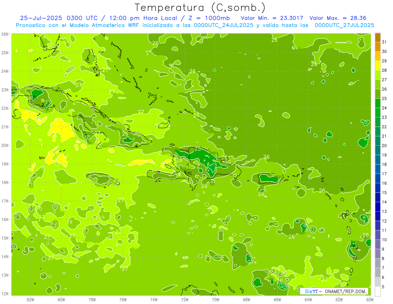Click the "Valor Max. = 28.36" text
This screenshot has height=304, width=393.
338,18
